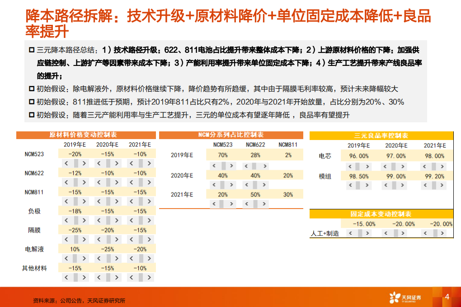
Task: Decrease NCM622 share for 2019年E
Action: tap(246, 166)
